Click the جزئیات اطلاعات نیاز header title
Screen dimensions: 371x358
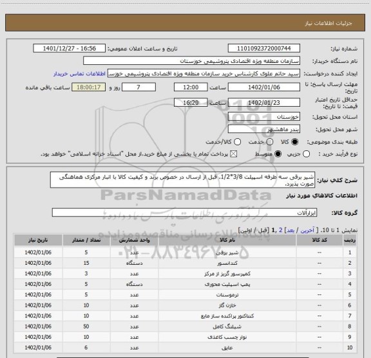pos(328,23)
